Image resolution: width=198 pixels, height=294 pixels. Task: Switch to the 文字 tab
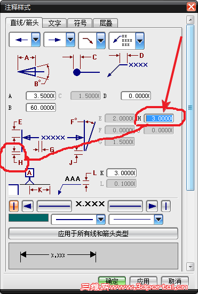pyautogui.click(x=54, y=23)
